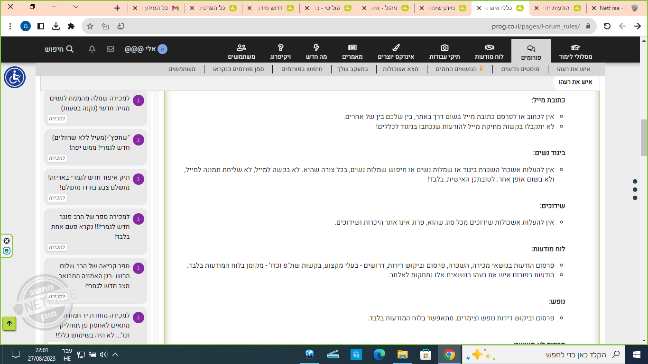Open the browser extensions puzzle icon
This screenshot has width=648, height=364.
coord(71,27)
